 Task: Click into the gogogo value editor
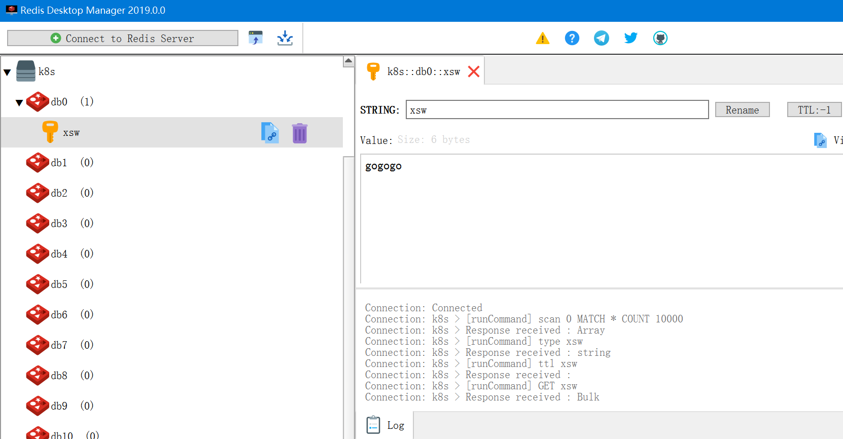602,219
